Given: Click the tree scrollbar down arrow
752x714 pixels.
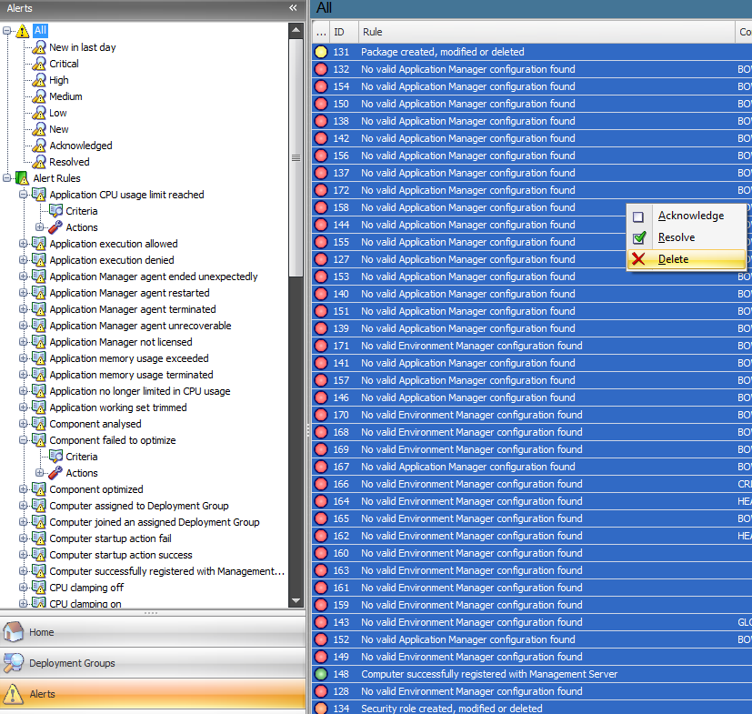Looking at the screenshot, I should click(x=296, y=600).
